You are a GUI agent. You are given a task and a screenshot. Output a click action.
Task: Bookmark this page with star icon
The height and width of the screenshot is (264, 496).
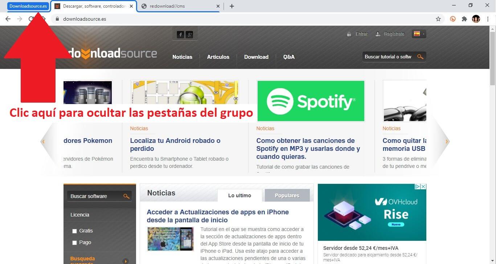(438, 19)
